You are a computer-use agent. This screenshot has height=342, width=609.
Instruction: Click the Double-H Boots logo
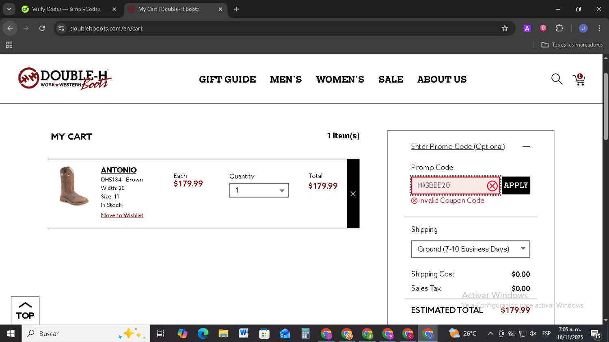click(65, 78)
